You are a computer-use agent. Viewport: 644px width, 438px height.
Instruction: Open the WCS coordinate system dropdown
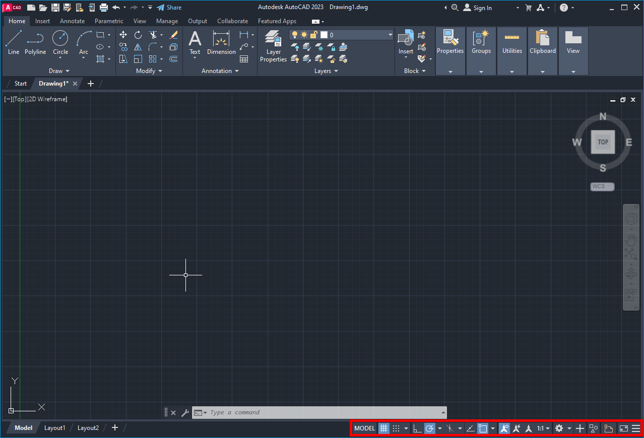(602, 186)
